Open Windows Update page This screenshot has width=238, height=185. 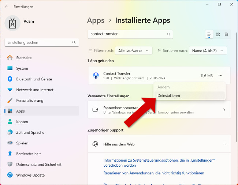[42, 175]
